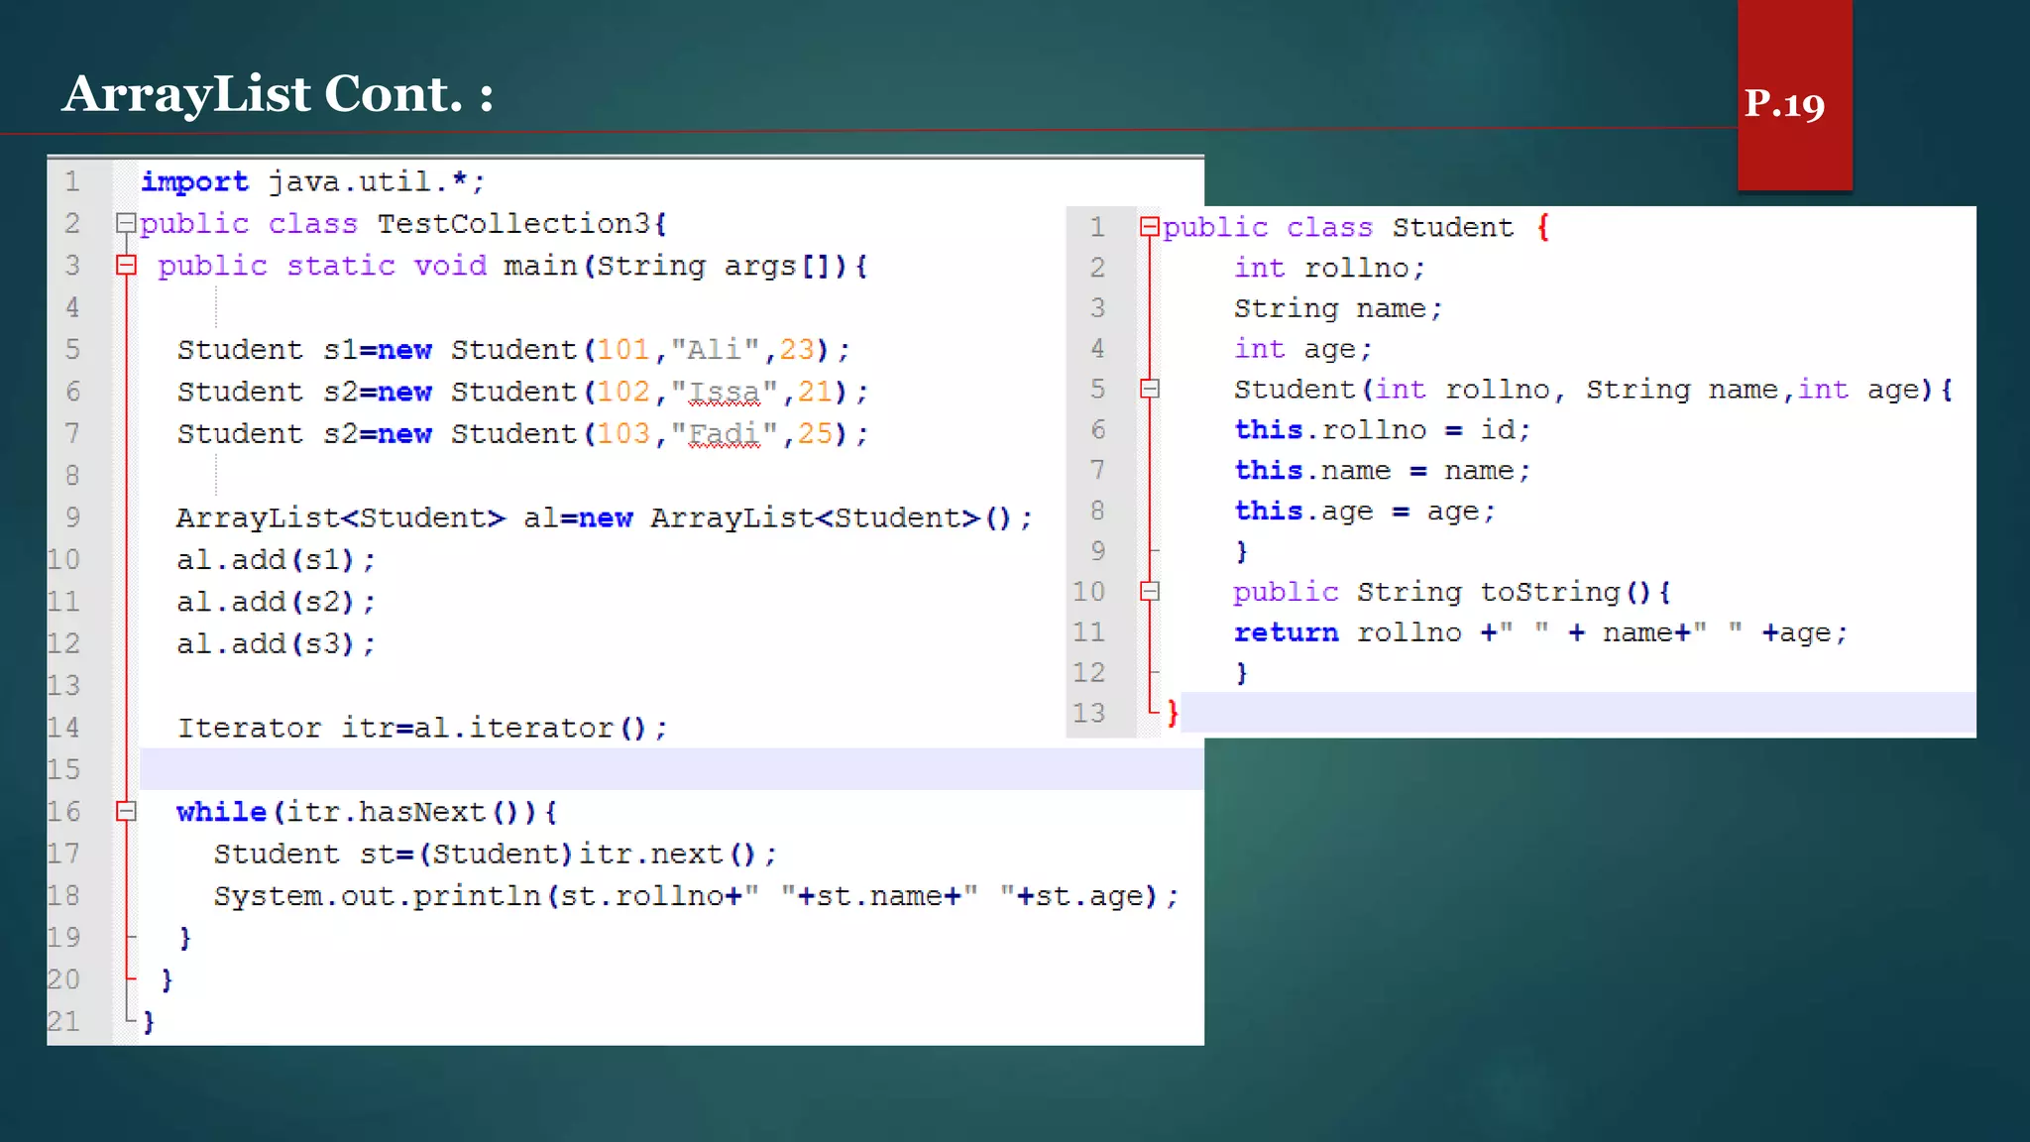The height and width of the screenshot is (1142, 2030).
Task: Click the 'public static void main' line
Action: tap(512, 266)
